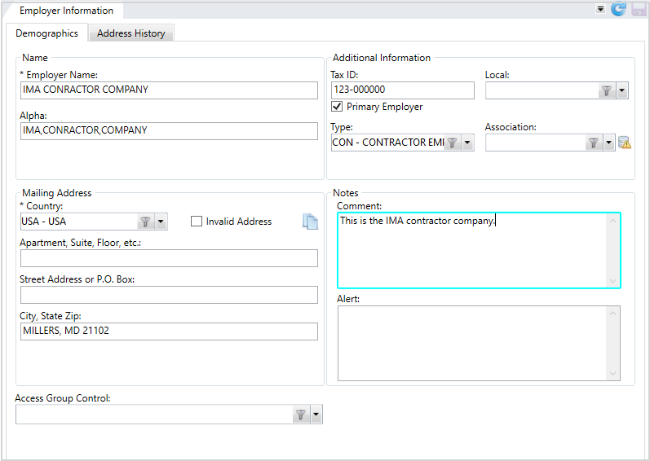
Task: Click the filter icon in Country field
Action: 145,222
